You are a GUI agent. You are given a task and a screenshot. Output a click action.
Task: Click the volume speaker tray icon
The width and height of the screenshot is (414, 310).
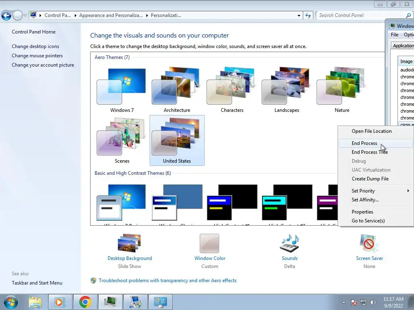coord(373,302)
